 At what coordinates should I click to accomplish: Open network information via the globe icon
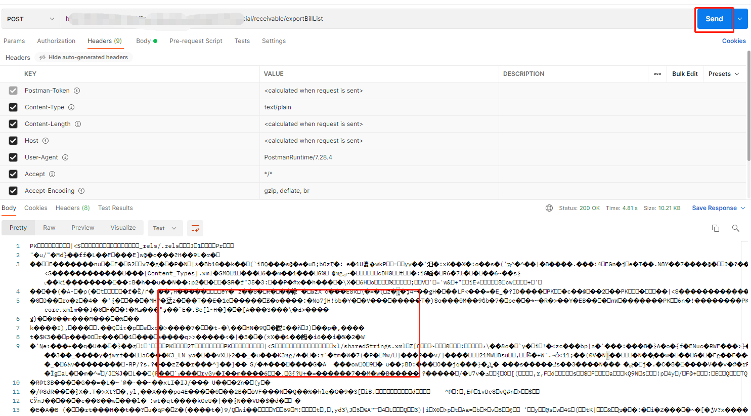[549, 207]
